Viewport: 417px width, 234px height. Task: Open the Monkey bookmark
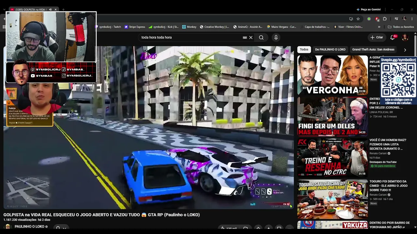tap(189, 27)
